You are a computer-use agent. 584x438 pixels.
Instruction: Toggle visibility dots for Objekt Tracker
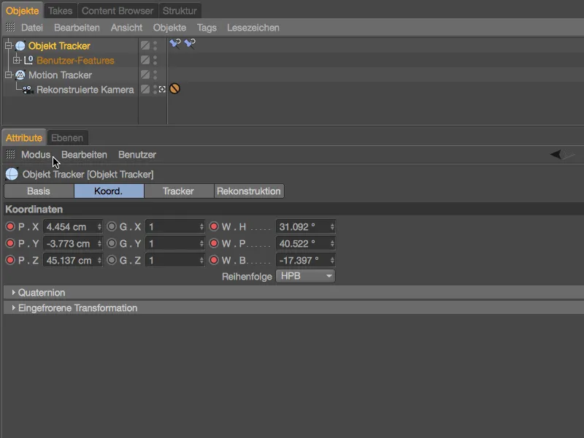(x=155, y=45)
